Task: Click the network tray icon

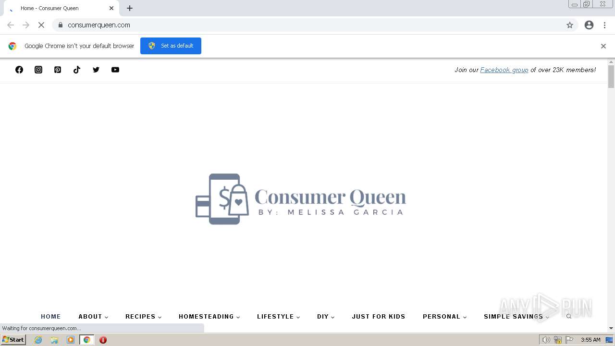Action: pos(558,340)
